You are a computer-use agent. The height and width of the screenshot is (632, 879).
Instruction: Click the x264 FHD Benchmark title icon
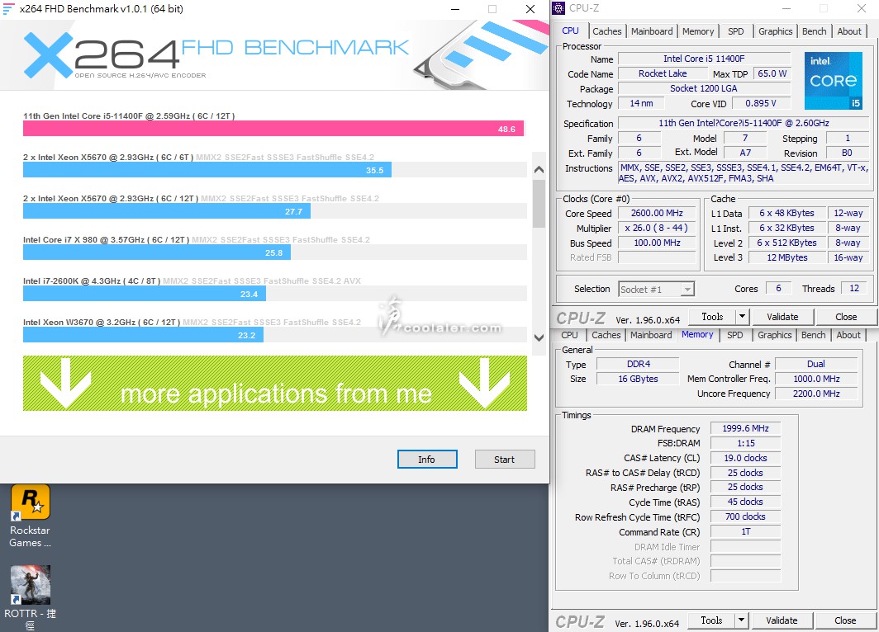click(x=8, y=9)
